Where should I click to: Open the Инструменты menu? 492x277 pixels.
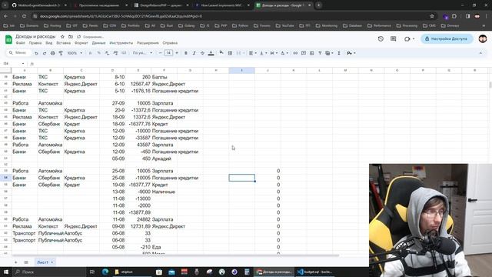click(121, 43)
